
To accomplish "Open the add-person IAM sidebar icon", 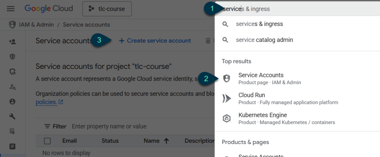I will point(12,41).
